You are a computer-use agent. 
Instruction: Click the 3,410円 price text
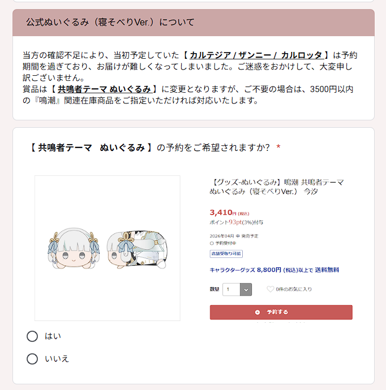click(229, 213)
